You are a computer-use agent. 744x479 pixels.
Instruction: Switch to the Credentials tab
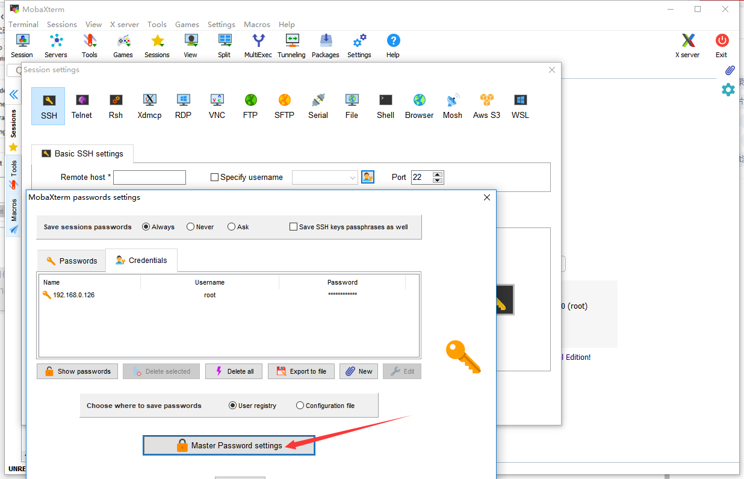tap(141, 260)
